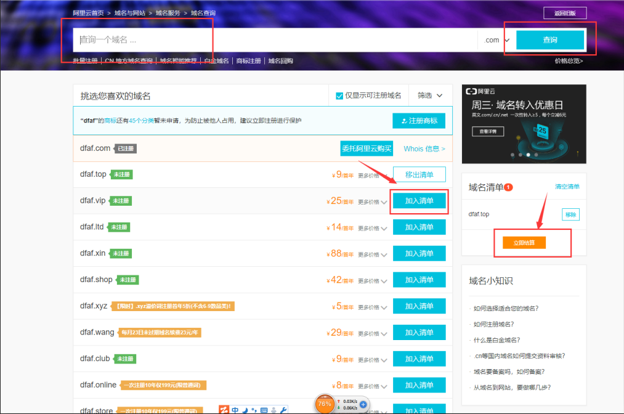
Task: Click 清空清单 to empty the domain list
Action: 567,186
